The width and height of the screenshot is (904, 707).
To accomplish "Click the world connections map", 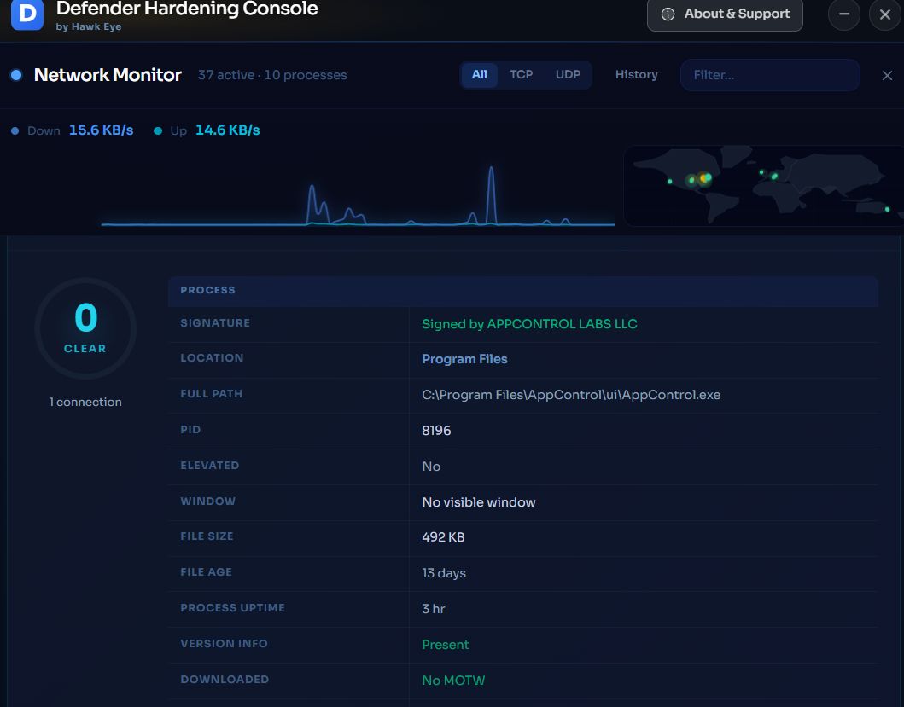I will point(764,186).
